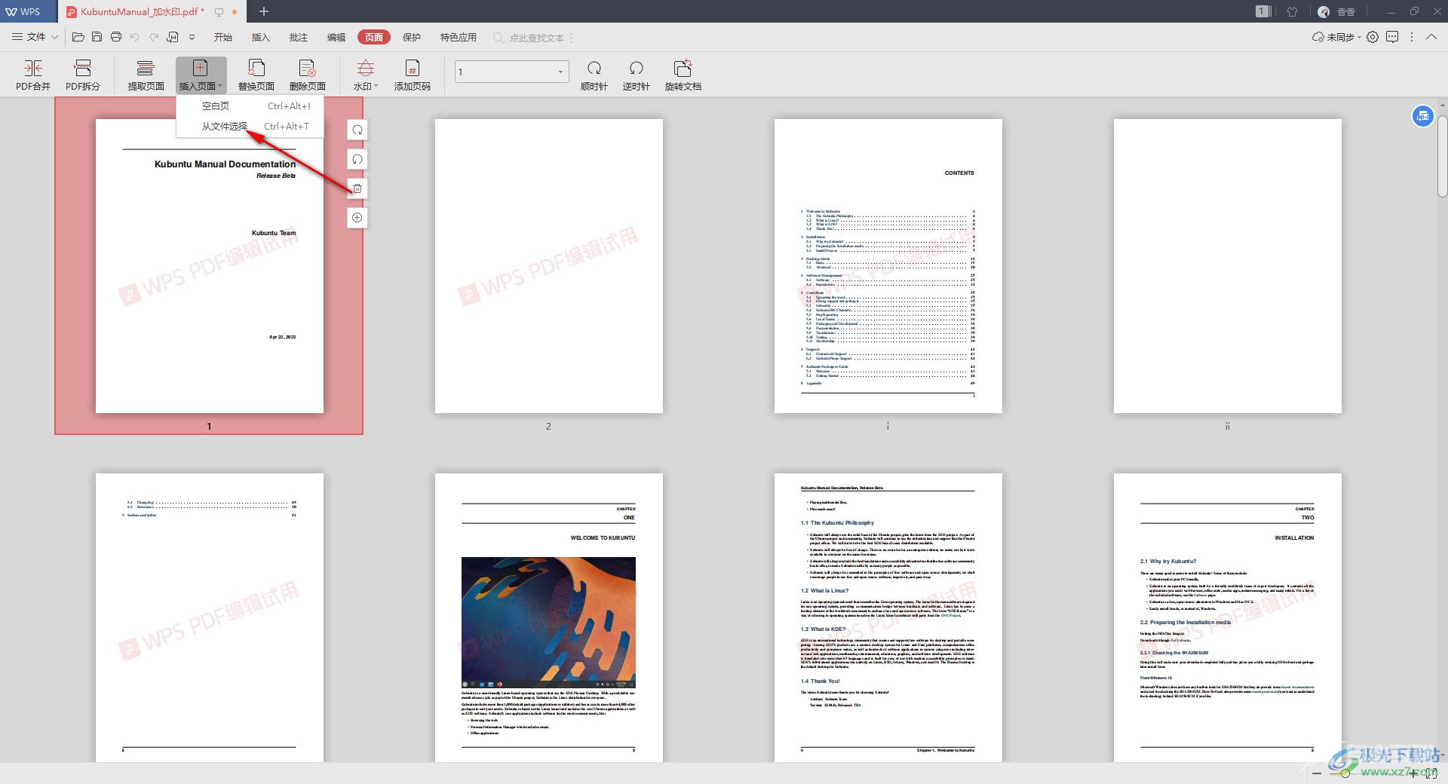
Task: Click the trash delete button beside page 1 thumbnail
Action: point(357,188)
